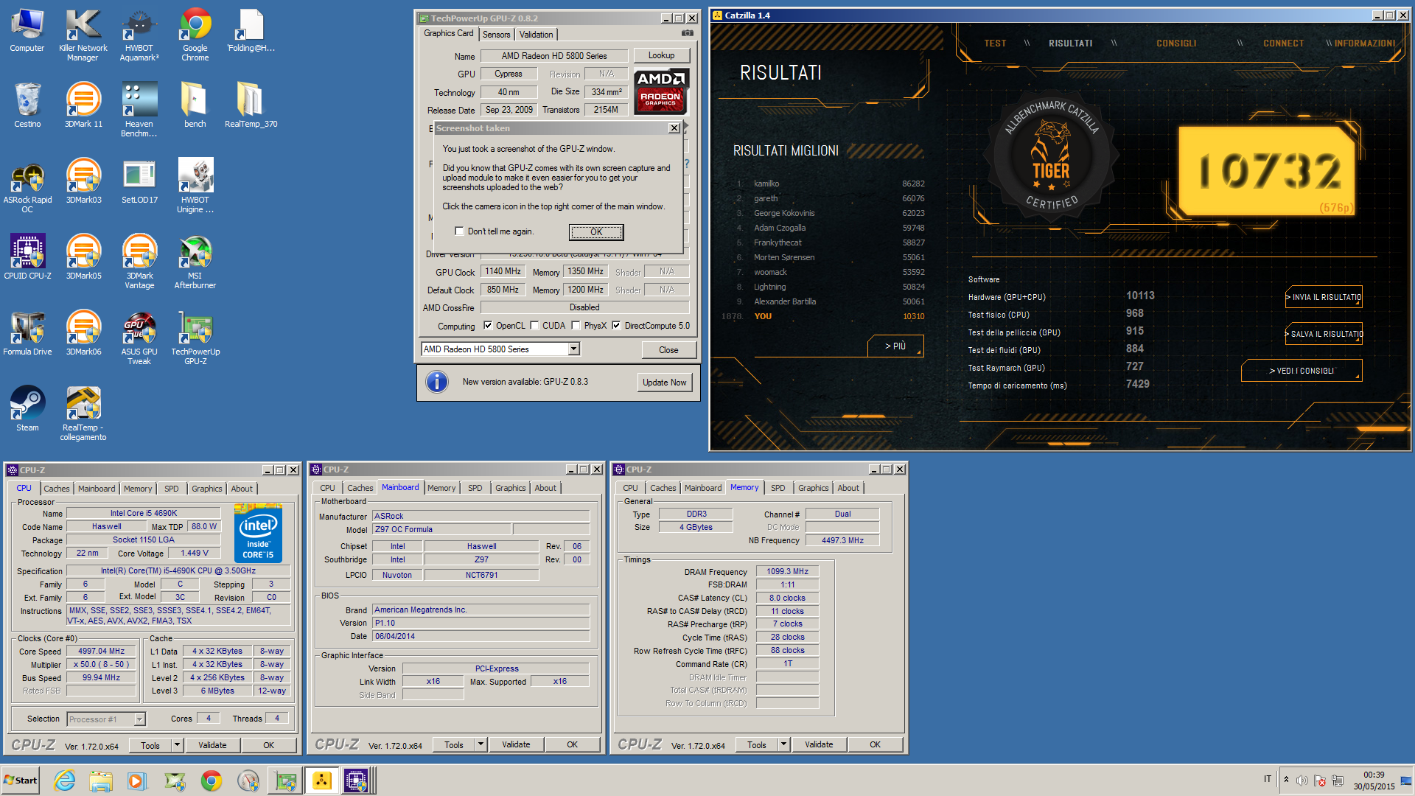Toggle the OpenCL computing checkbox

click(487, 325)
